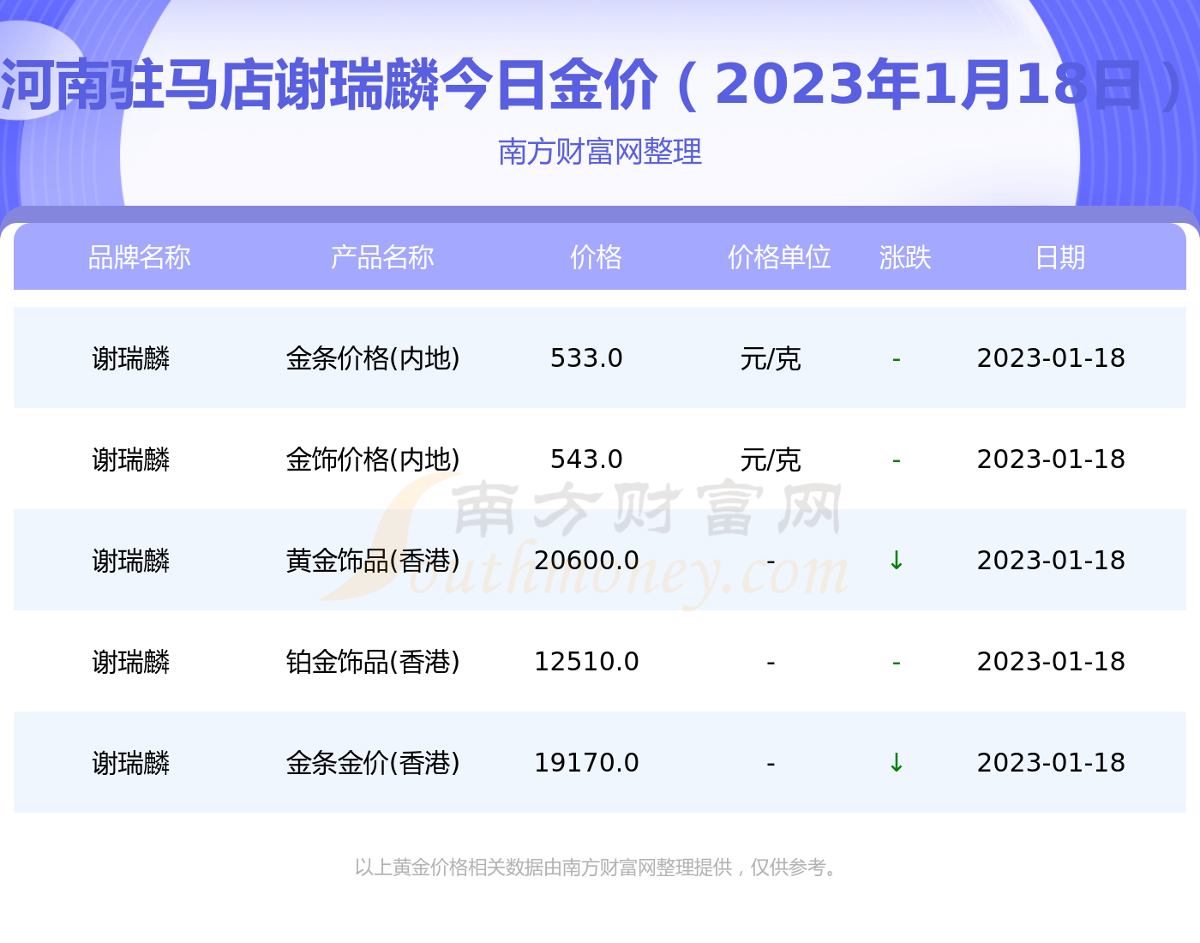This screenshot has height=943, width=1200.
Task: Click the price 543.0
Action: point(586,459)
